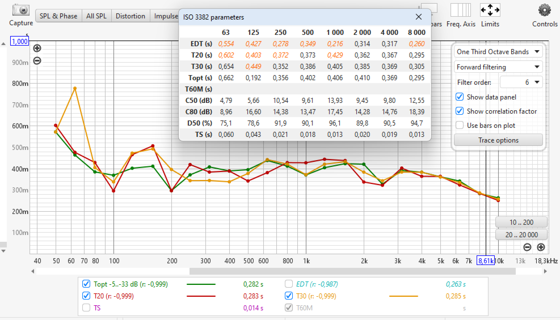Click the EDT value 0,554 at 63 Hz

point(226,44)
